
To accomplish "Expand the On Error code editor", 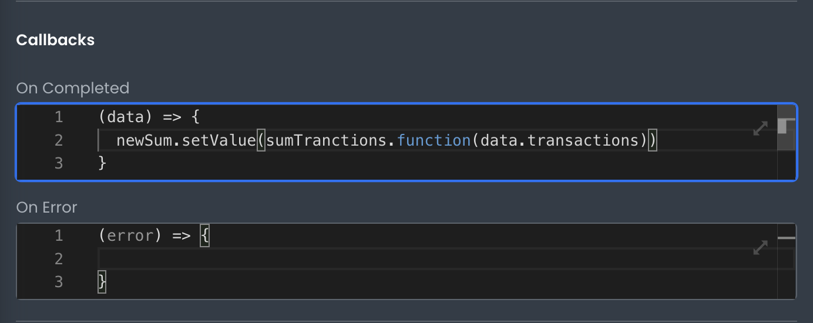I will tap(760, 248).
